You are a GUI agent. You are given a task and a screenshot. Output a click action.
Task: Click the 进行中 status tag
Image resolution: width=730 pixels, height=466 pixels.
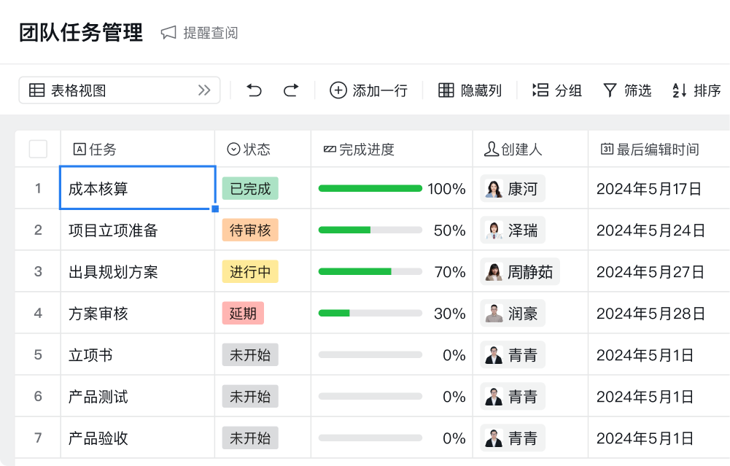click(250, 271)
